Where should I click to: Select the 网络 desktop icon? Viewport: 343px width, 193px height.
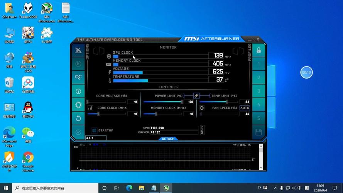coord(9,60)
